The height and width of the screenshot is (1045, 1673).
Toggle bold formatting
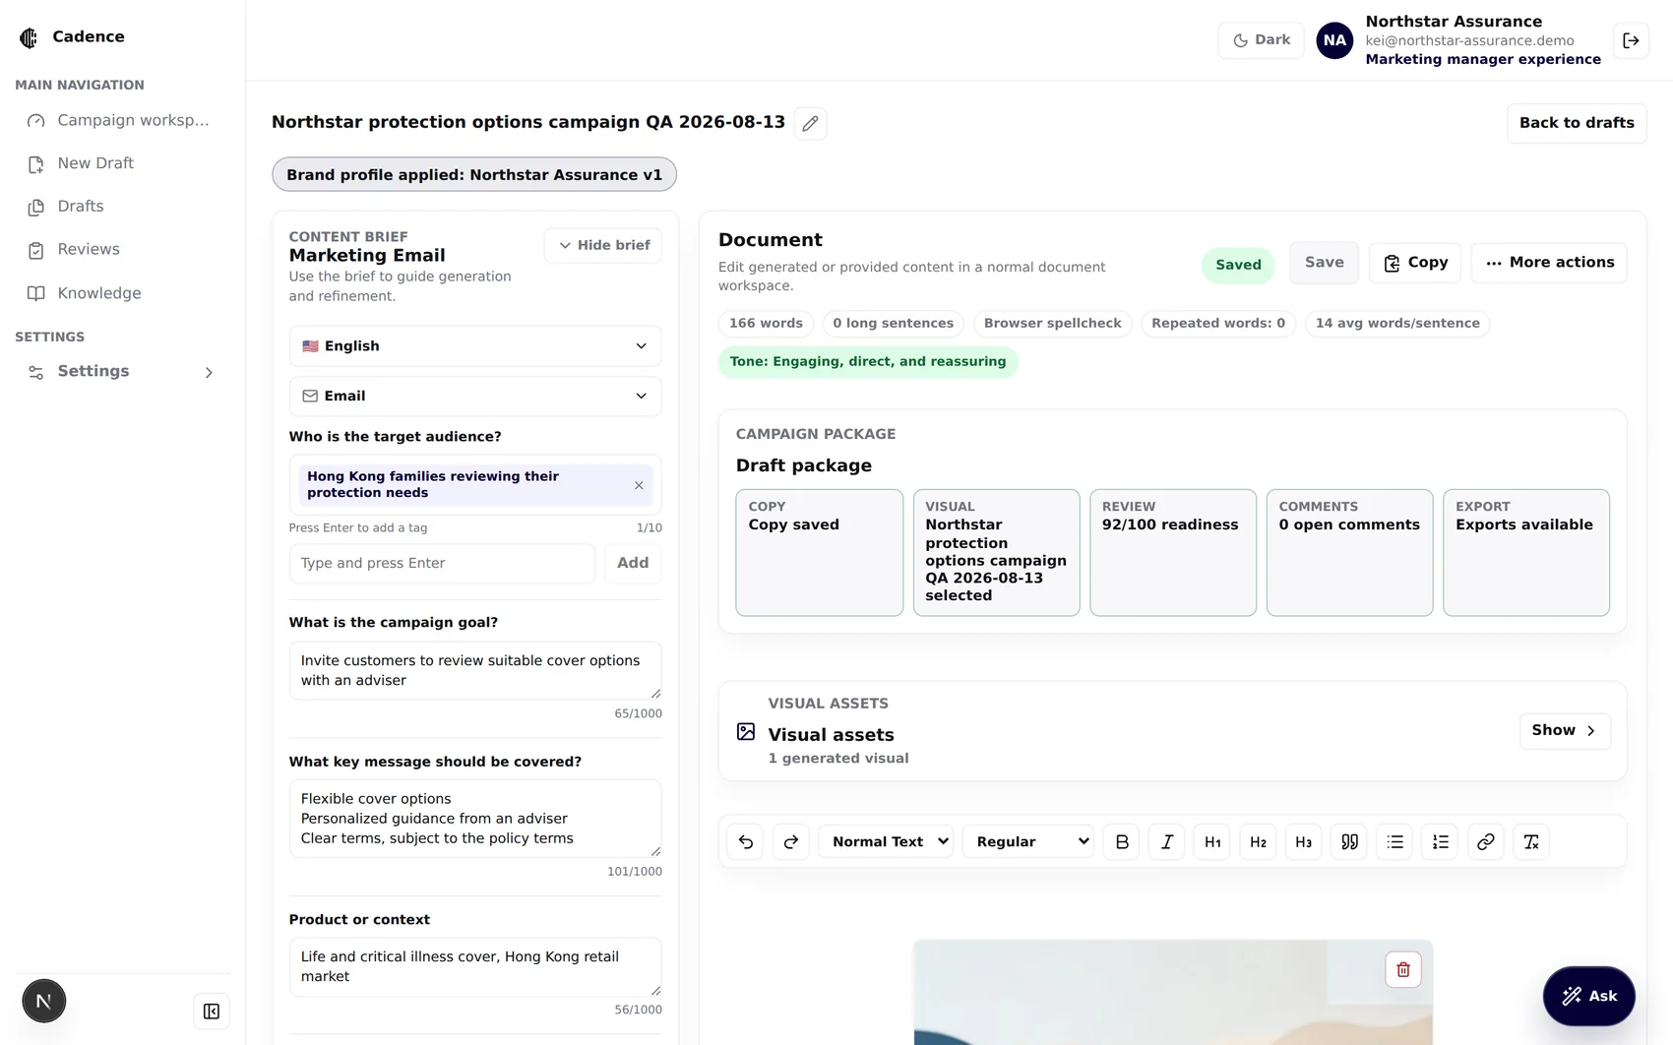tap(1122, 842)
